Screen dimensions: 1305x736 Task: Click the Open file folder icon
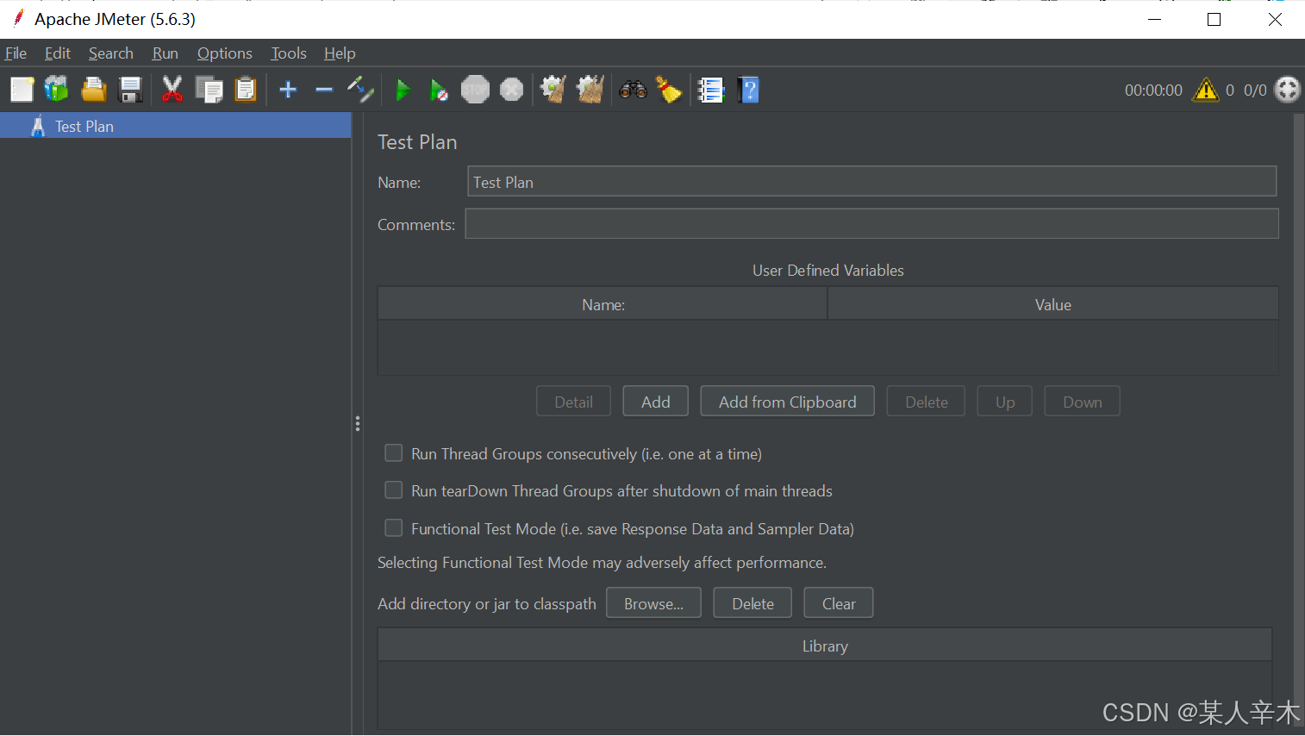pos(93,90)
